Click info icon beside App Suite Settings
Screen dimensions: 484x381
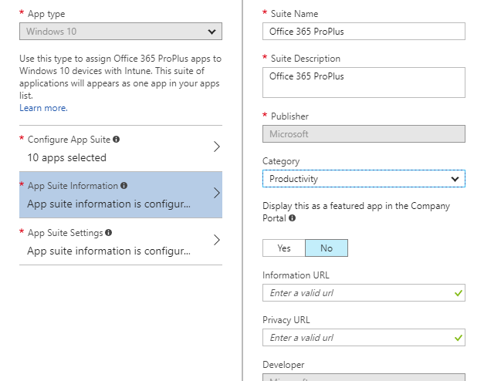[109, 232]
